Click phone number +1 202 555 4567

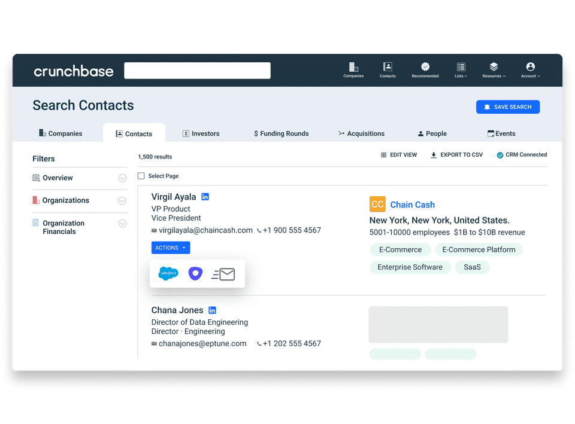click(292, 344)
